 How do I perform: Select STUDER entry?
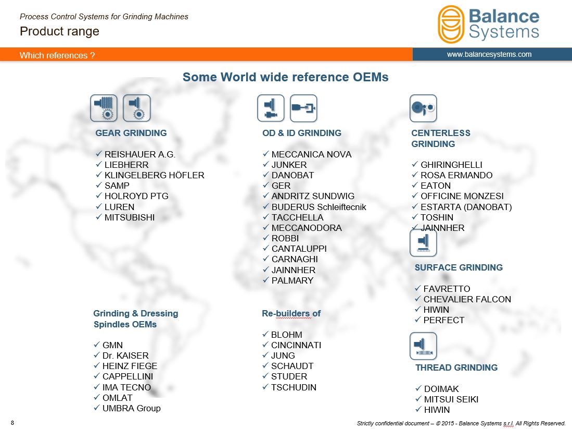[x=289, y=377]
